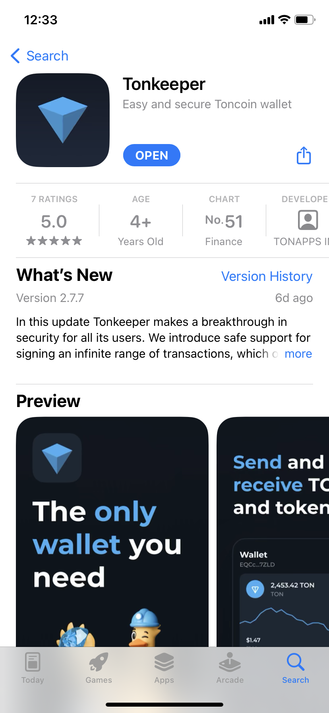Tap the Wi-Fi indicator in status bar
Screen dimensions: 329x713
(284, 19)
